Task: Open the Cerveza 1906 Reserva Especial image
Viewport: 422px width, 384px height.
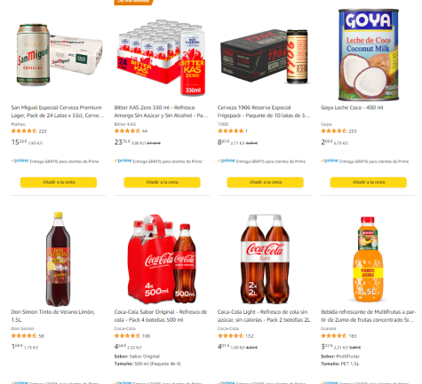Action: [x=265, y=56]
